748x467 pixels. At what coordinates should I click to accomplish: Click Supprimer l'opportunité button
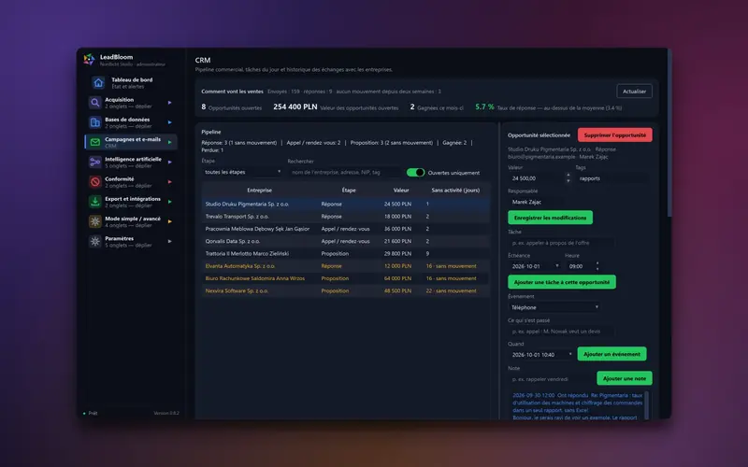pyautogui.click(x=615, y=134)
